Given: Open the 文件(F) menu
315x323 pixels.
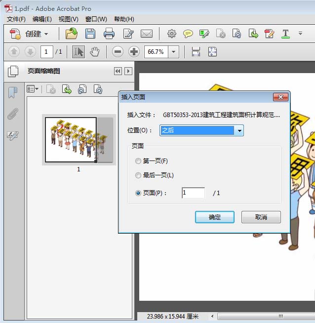Looking at the screenshot, I should pyautogui.click(x=16, y=19).
